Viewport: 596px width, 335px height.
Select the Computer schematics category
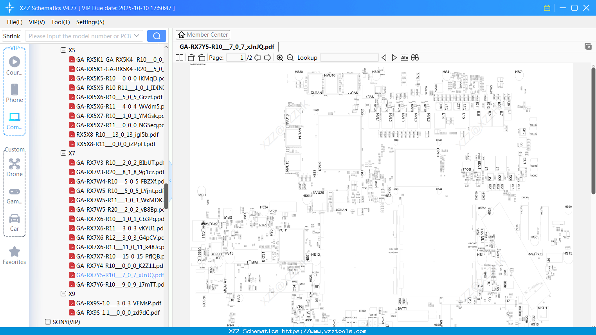point(14,121)
